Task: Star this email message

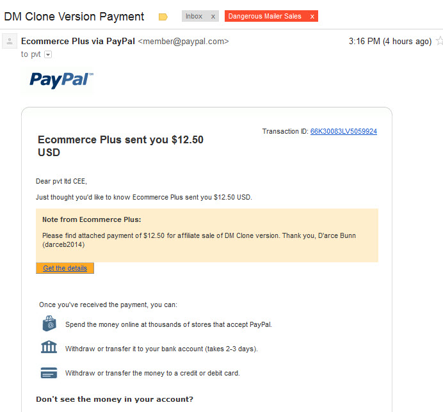Action: click(440, 41)
